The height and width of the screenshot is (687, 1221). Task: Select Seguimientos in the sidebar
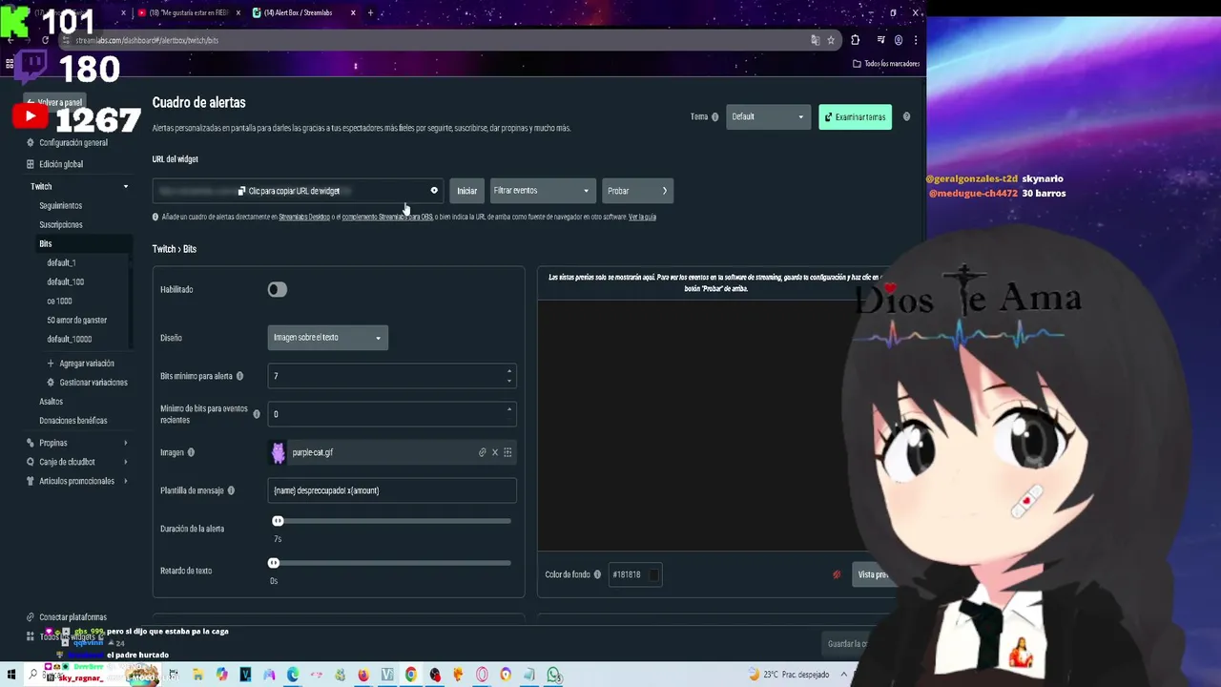[61, 206]
